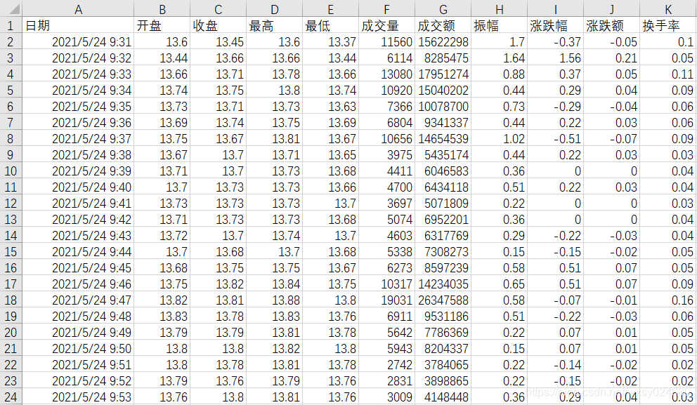Select the volume cell 11560

386,41
